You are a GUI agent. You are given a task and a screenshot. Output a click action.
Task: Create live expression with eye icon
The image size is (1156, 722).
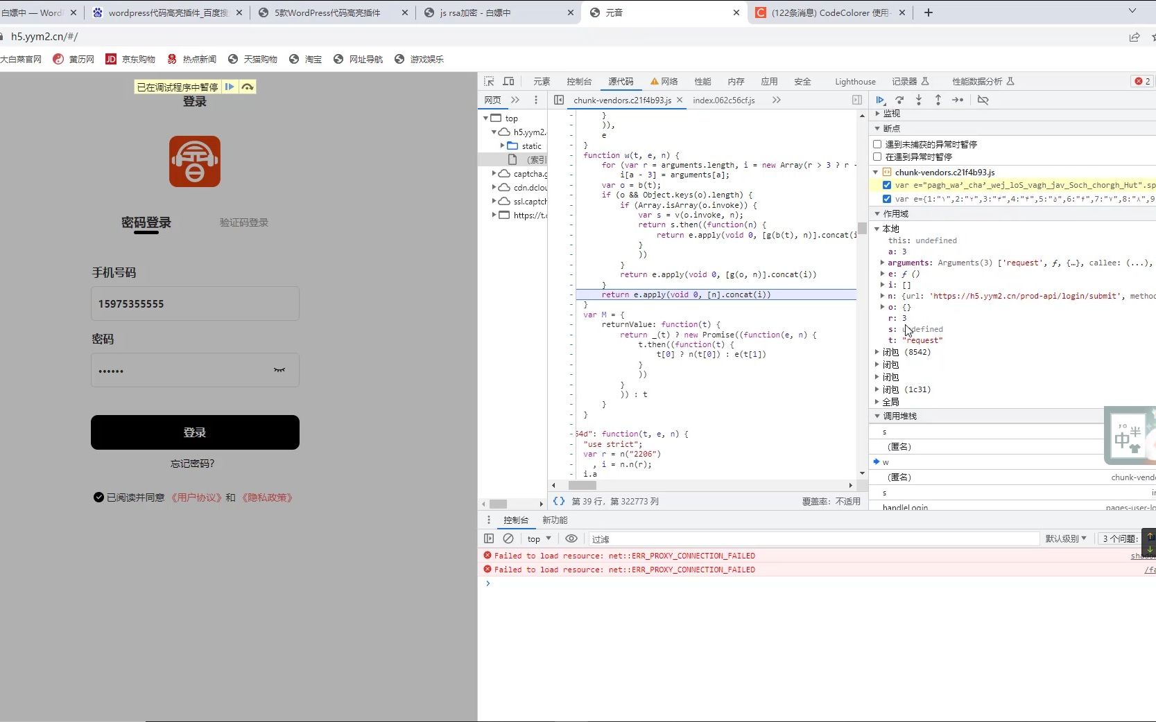pos(571,538)
